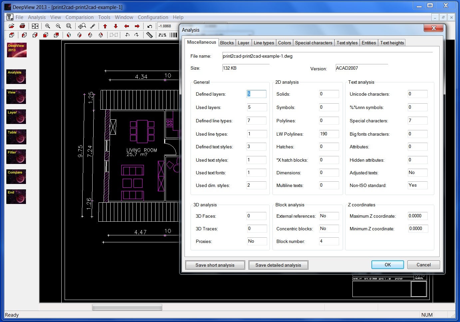Open the Layer panel from the sidebar
The height and width of the screenshot is (322, 460).
pyautogui.click(x=16, y=117)
